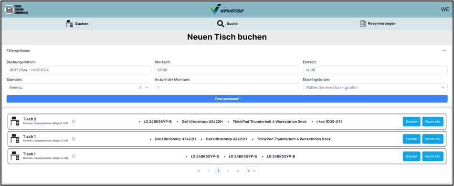454x186 pixels.
Task: Click the Endzeit field showing 14:00
Action: [x=375, y=70]
